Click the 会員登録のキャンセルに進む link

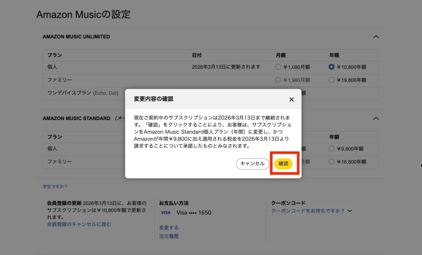[79, 225]
